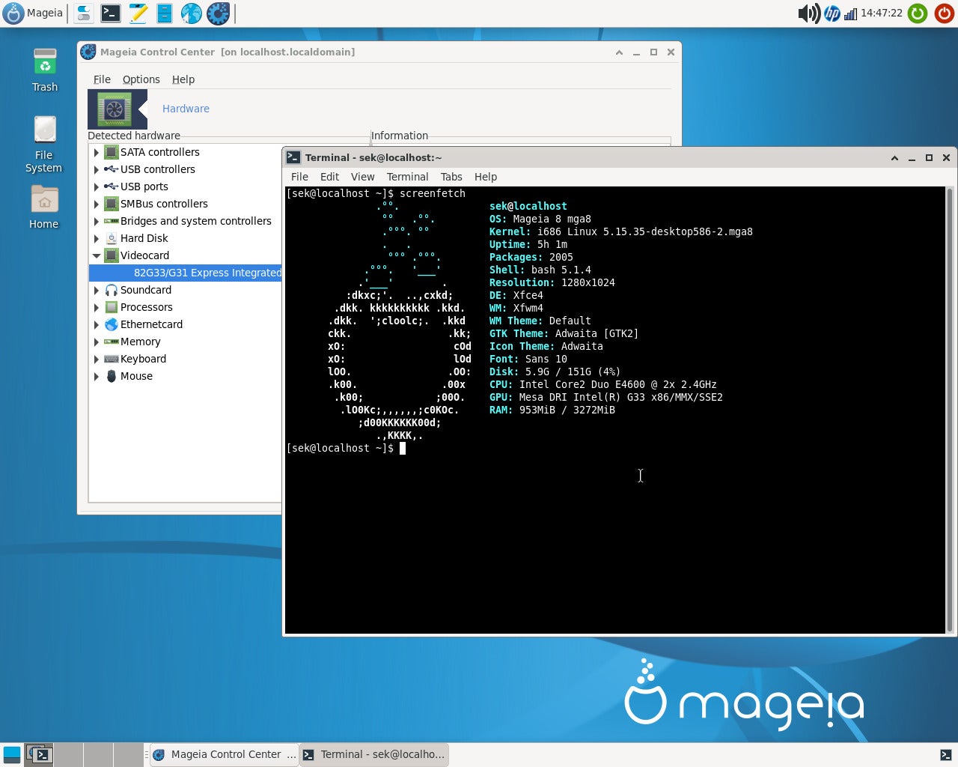Click the workspace switcher in bottom taskbar
Image resolution: width=958 pixels, height=767 pixels.
coord(39,754)
